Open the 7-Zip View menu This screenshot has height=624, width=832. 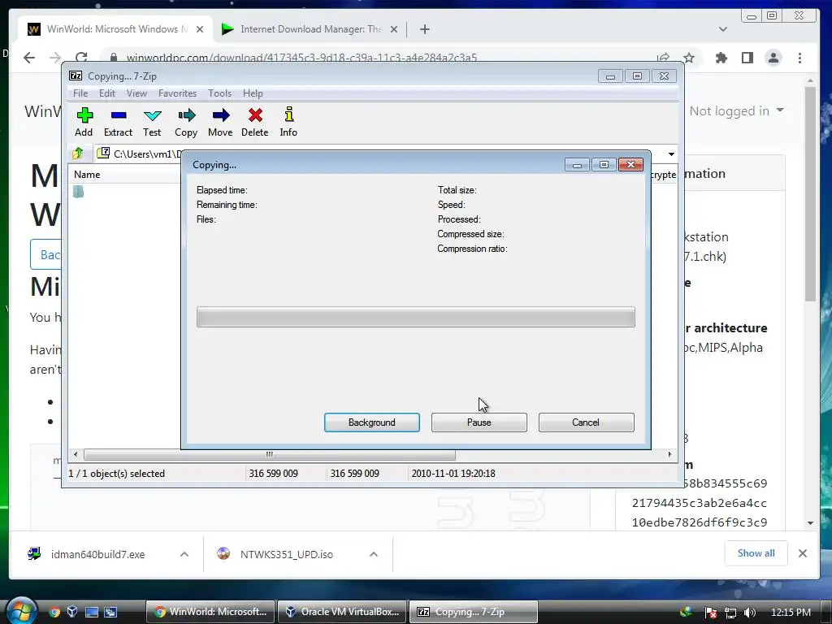tap(136, 93)
